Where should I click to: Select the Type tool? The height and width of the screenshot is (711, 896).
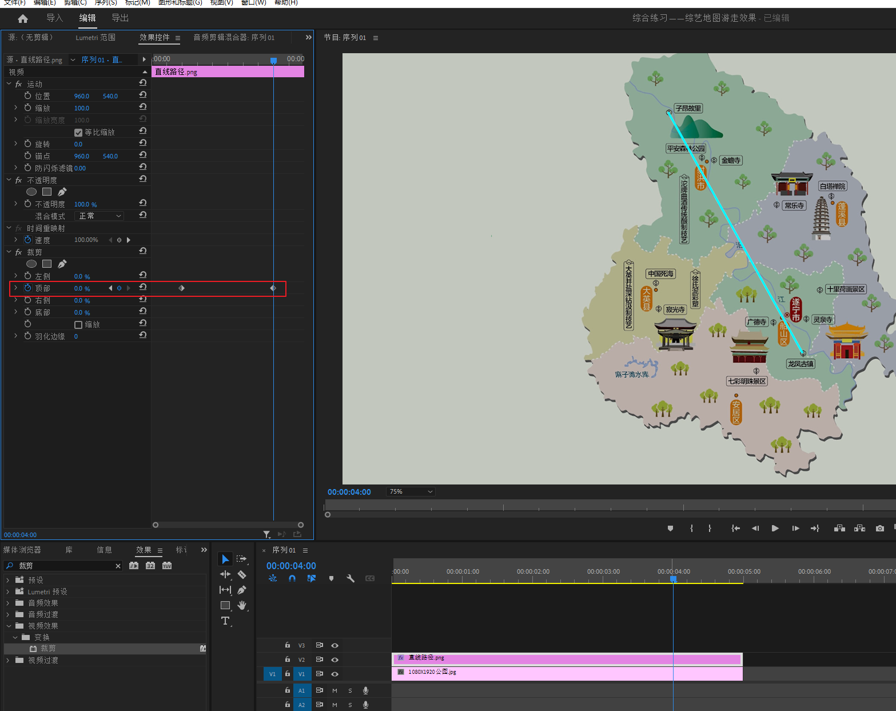(x=225, y=621)
